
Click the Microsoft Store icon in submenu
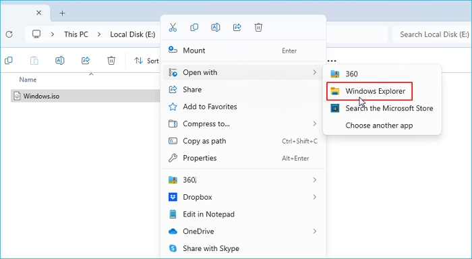click(334, 108)
